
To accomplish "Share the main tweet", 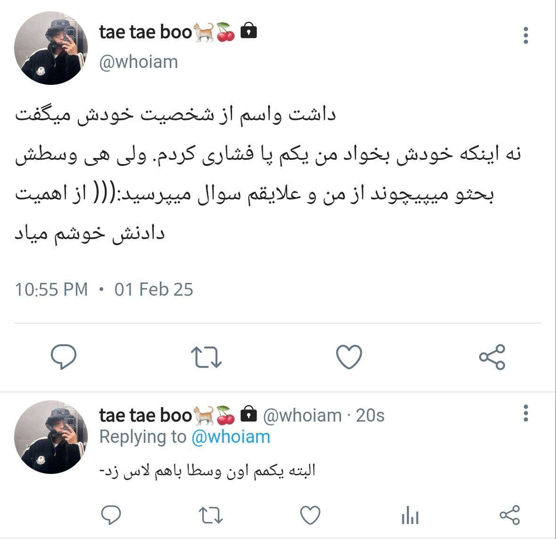I will (x=492, y=357).
